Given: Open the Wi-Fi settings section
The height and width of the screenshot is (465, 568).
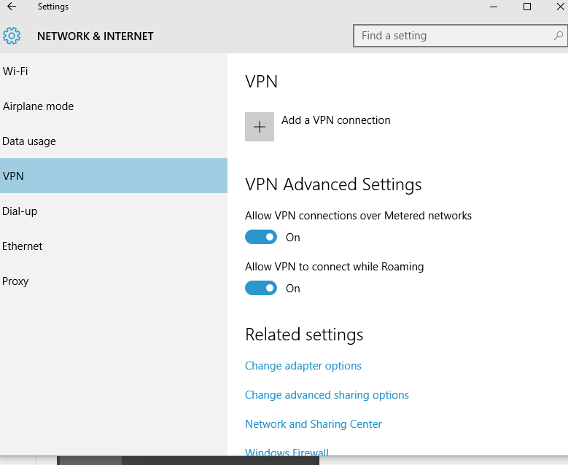Looking at the screenshot, I should click(16, 71).
